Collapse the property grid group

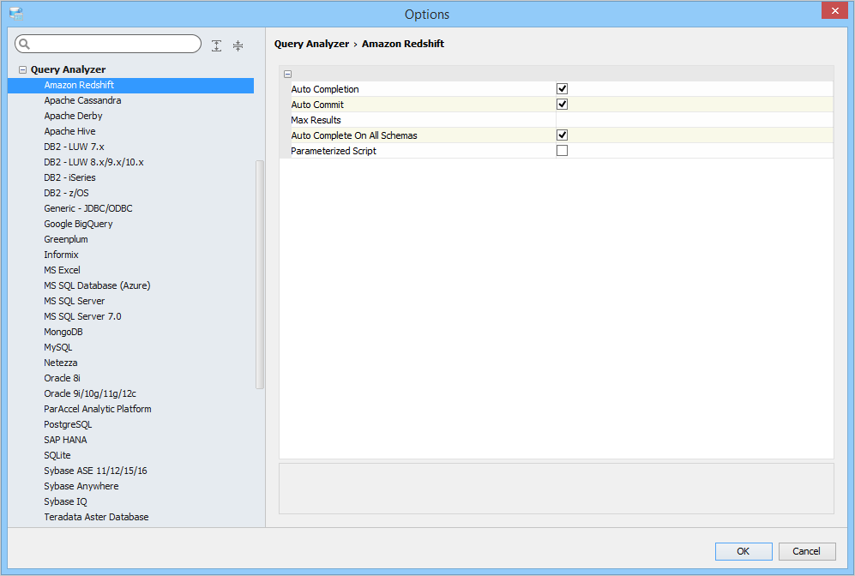click(x=287, y=74)
